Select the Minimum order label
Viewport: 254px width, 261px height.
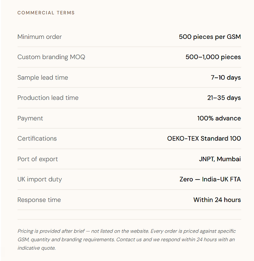point(40,37)
